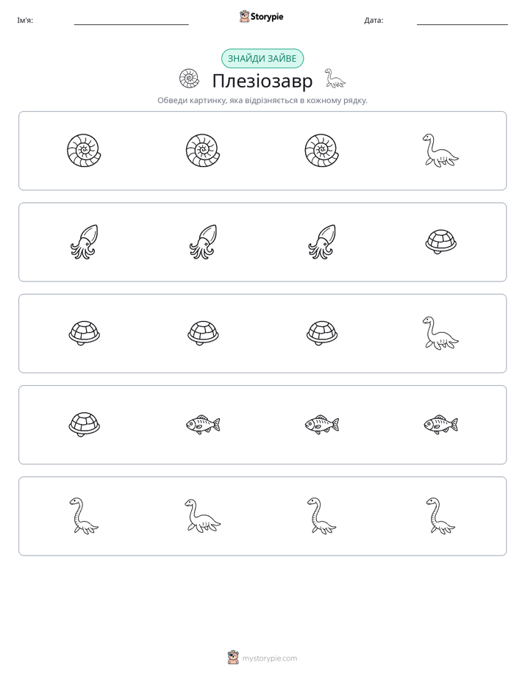This screenshot has height=679, width=525.
Task: Pick the turtle shell in the fish row
Action: (84, 425)
